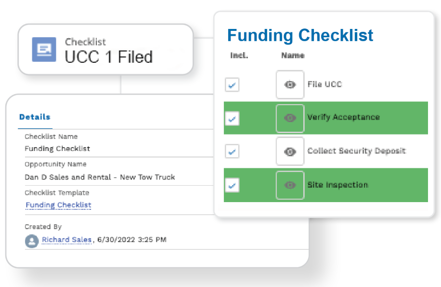Uncheck the Verify Acceptance checkbox

(x=232, y=118)
